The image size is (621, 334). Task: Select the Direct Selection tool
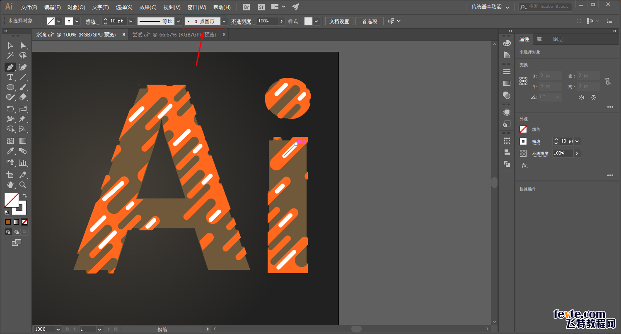[x=23, y=45]
